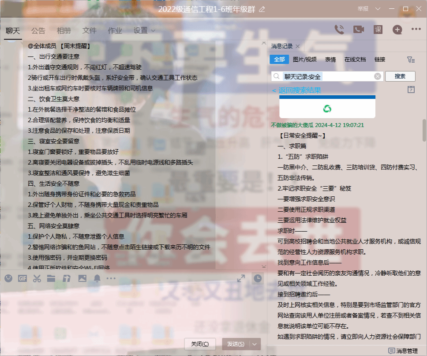Start a group video call
427x356 pixels.
[x=358, y=30]
